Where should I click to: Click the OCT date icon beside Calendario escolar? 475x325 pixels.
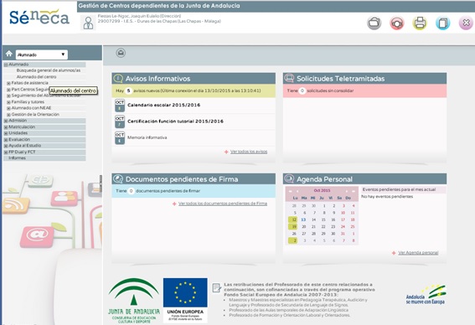tap(120, 106)
